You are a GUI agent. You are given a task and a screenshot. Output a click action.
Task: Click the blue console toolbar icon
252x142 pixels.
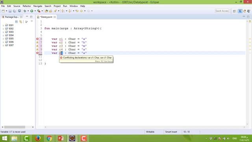click(19, 11)
